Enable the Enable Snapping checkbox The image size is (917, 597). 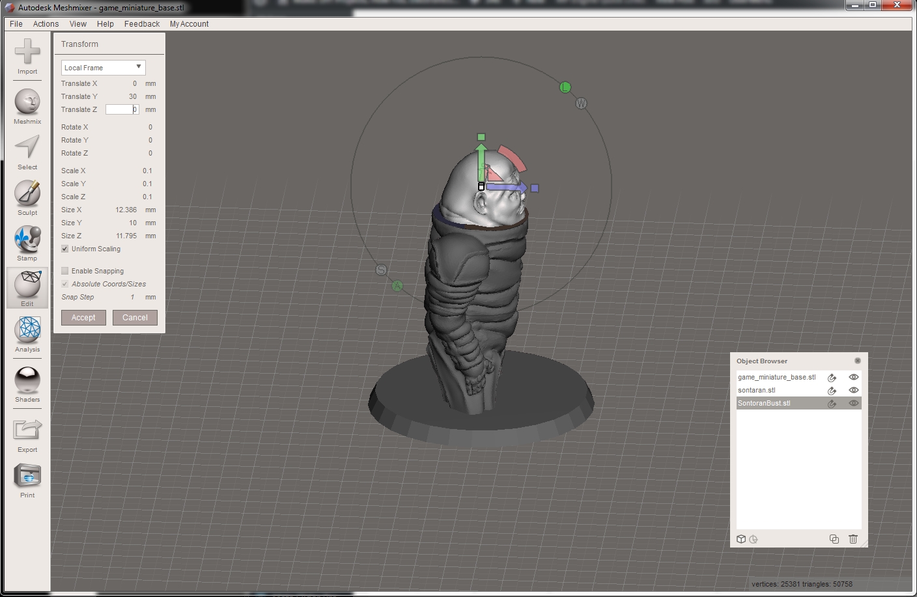pos(65,271)
